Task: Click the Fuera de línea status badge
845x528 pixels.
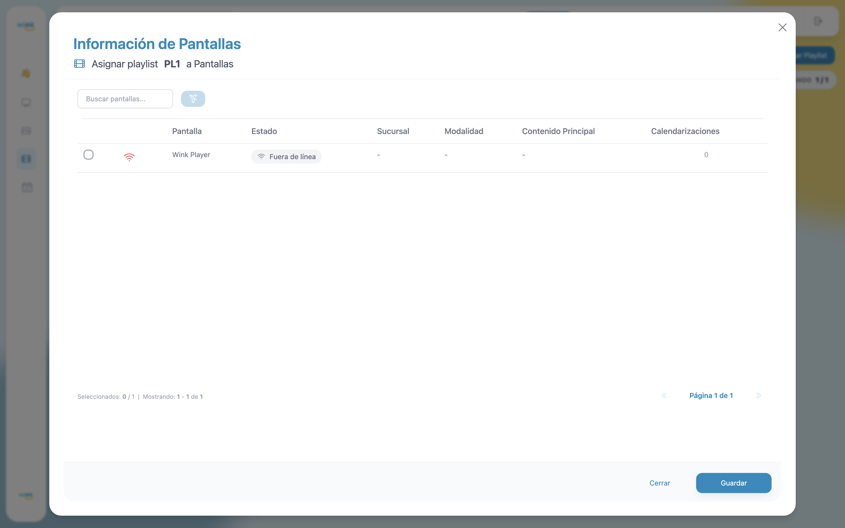Action: point(286,156)
